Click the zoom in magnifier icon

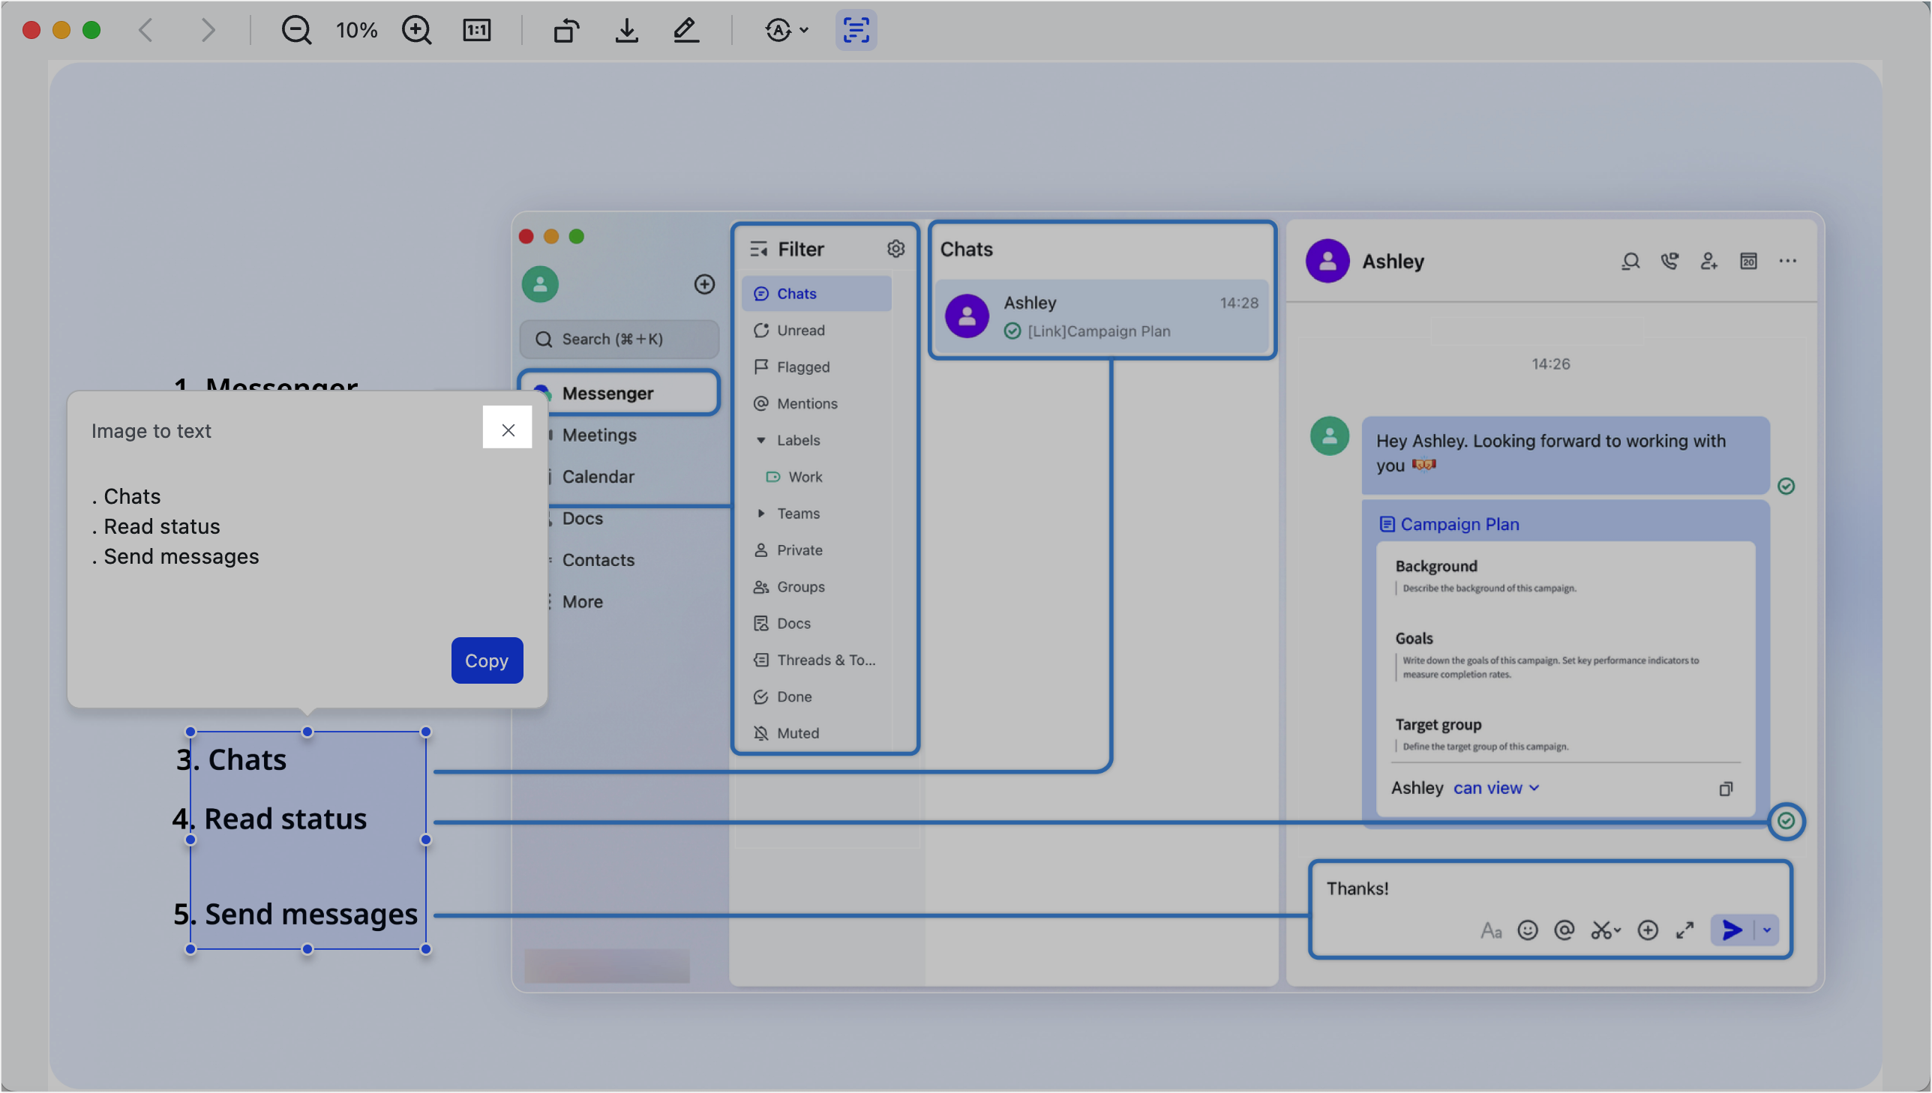tap(416, 30)
